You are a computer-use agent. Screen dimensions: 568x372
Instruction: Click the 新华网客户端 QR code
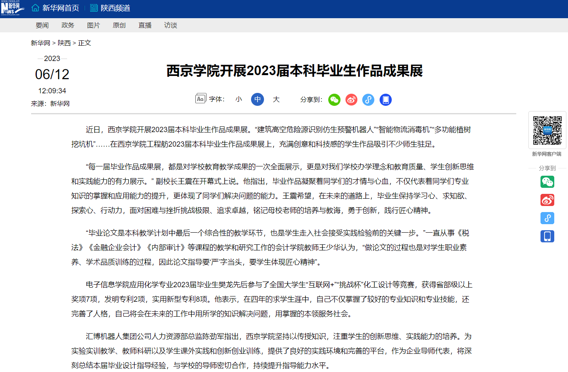[x=547, y=130]
